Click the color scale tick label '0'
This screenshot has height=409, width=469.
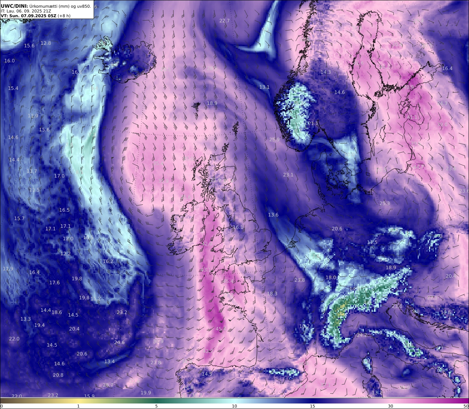tap(1, 406)
